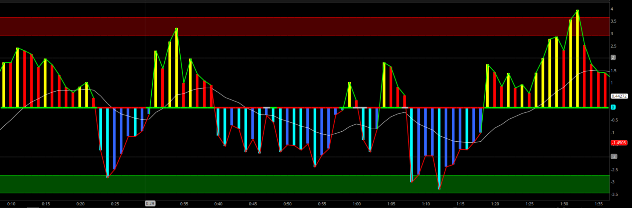Click the -3.5 label on value axis

614,194
